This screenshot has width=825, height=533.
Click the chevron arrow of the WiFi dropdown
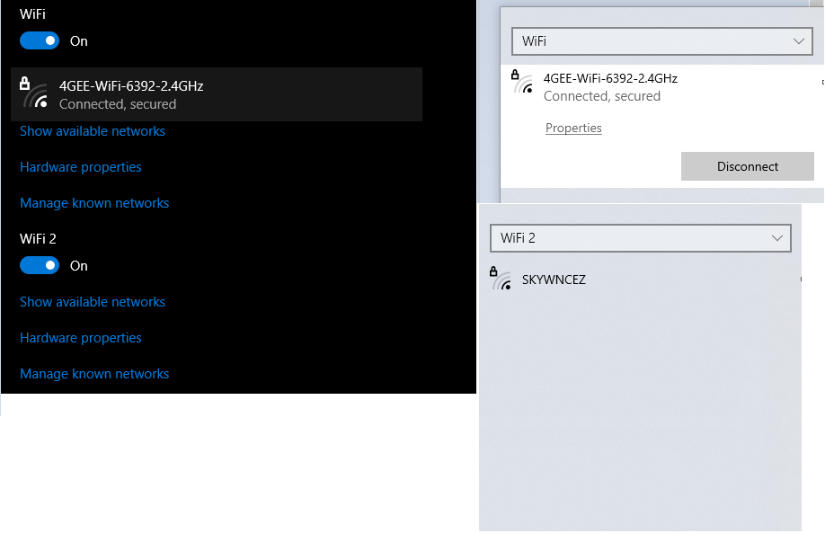click(799, 41)
